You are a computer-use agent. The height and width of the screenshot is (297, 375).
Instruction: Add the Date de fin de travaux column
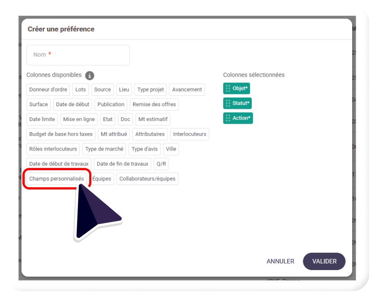point(122,164)
